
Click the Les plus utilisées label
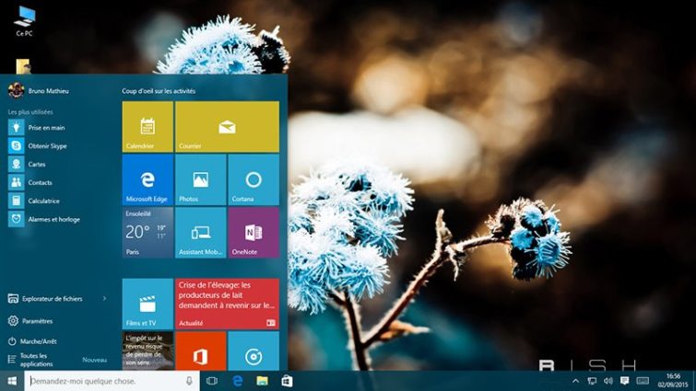click(30, 112)
